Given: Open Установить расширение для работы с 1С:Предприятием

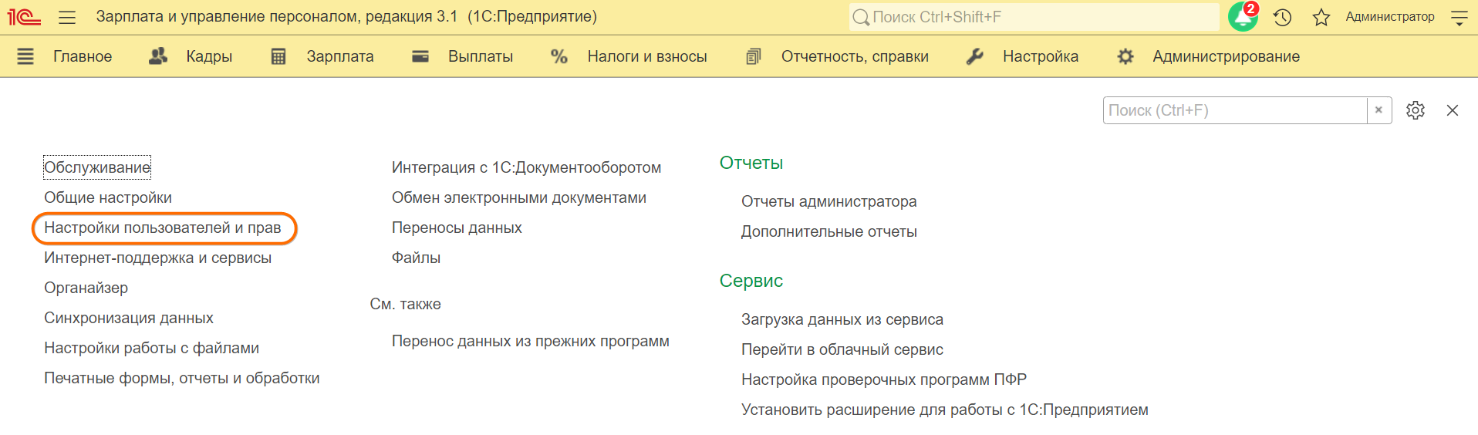Looking at the screenshot, I should coord(945,410).
